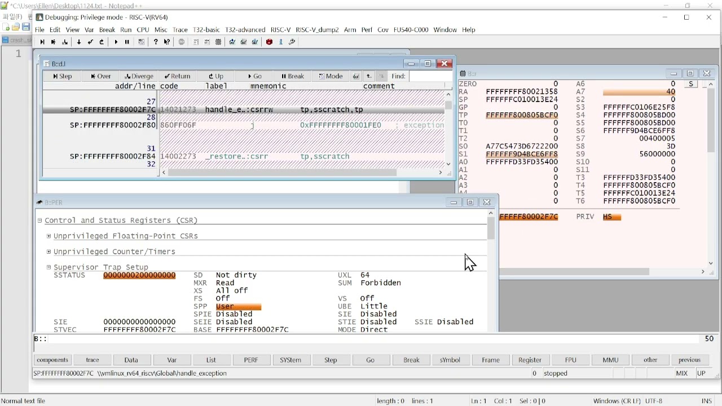Open the source listing icon in toolbar

[x=196, y=42]
